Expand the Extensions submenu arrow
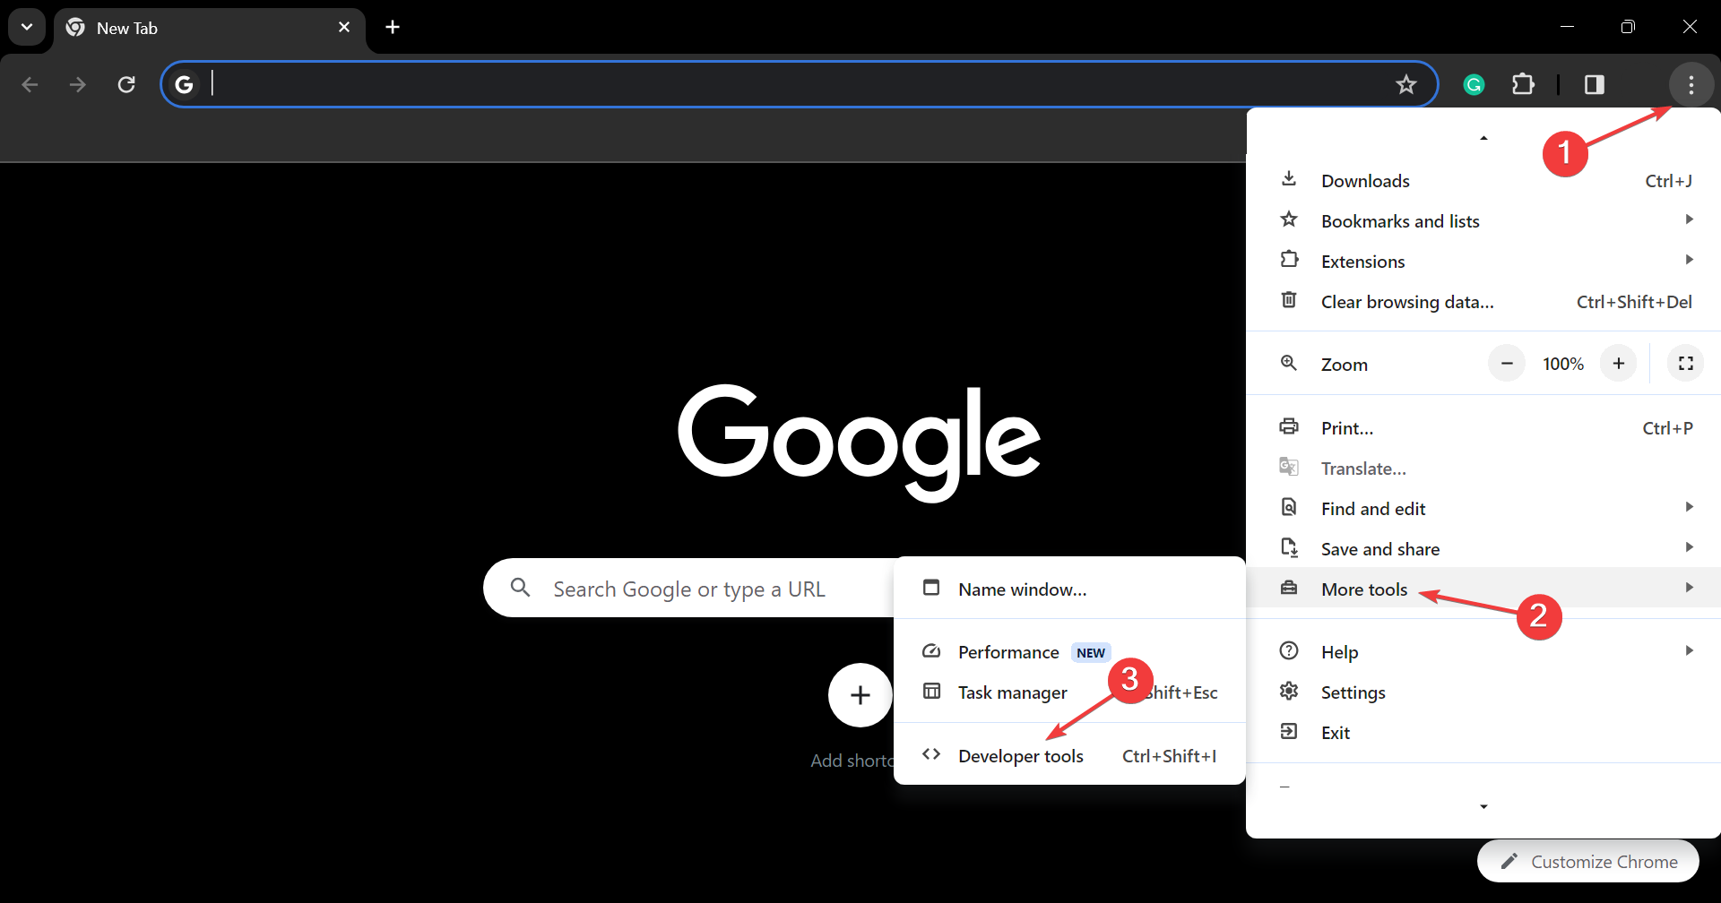Viewport: 1721px width, 903px height. [x=1689, y=260]
